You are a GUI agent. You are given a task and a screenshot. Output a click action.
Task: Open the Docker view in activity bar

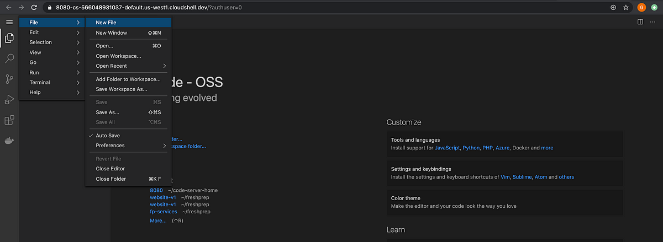9,141
